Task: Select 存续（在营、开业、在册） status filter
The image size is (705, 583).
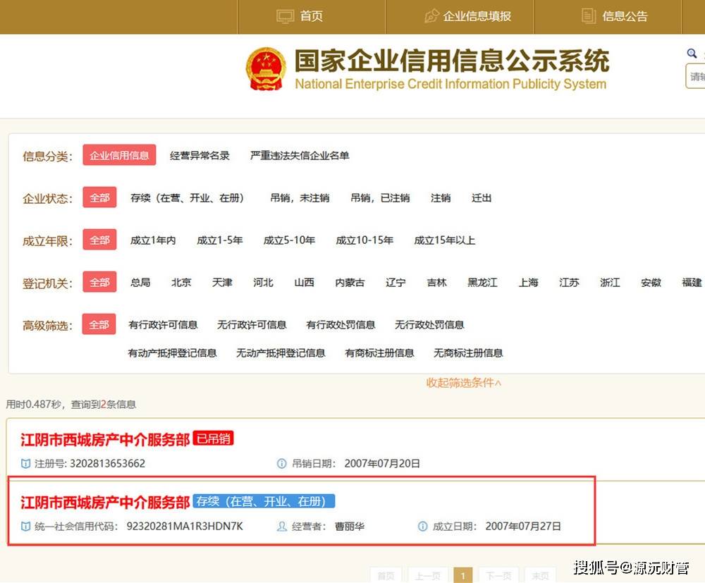Action: (188, 198)
